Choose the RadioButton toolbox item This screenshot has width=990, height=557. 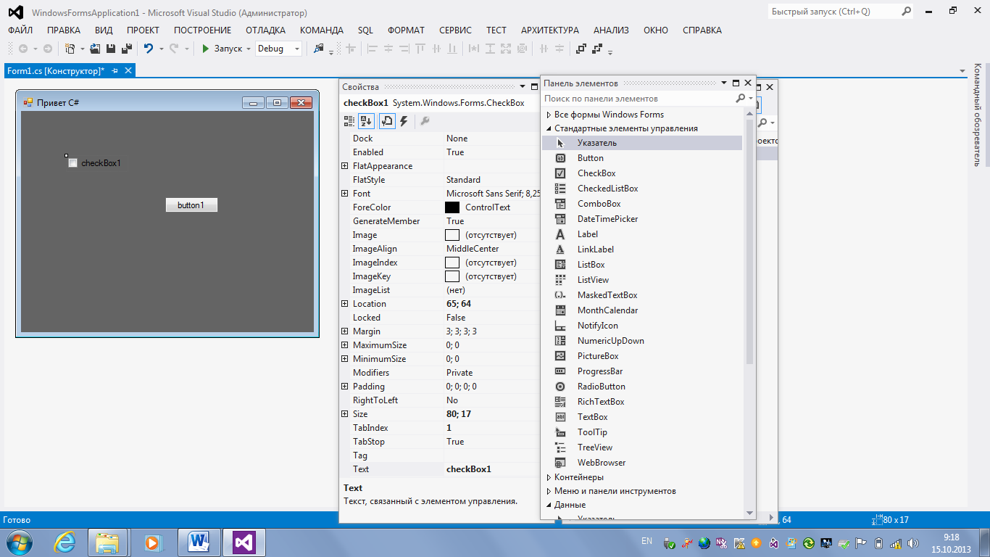coord(642,387)
